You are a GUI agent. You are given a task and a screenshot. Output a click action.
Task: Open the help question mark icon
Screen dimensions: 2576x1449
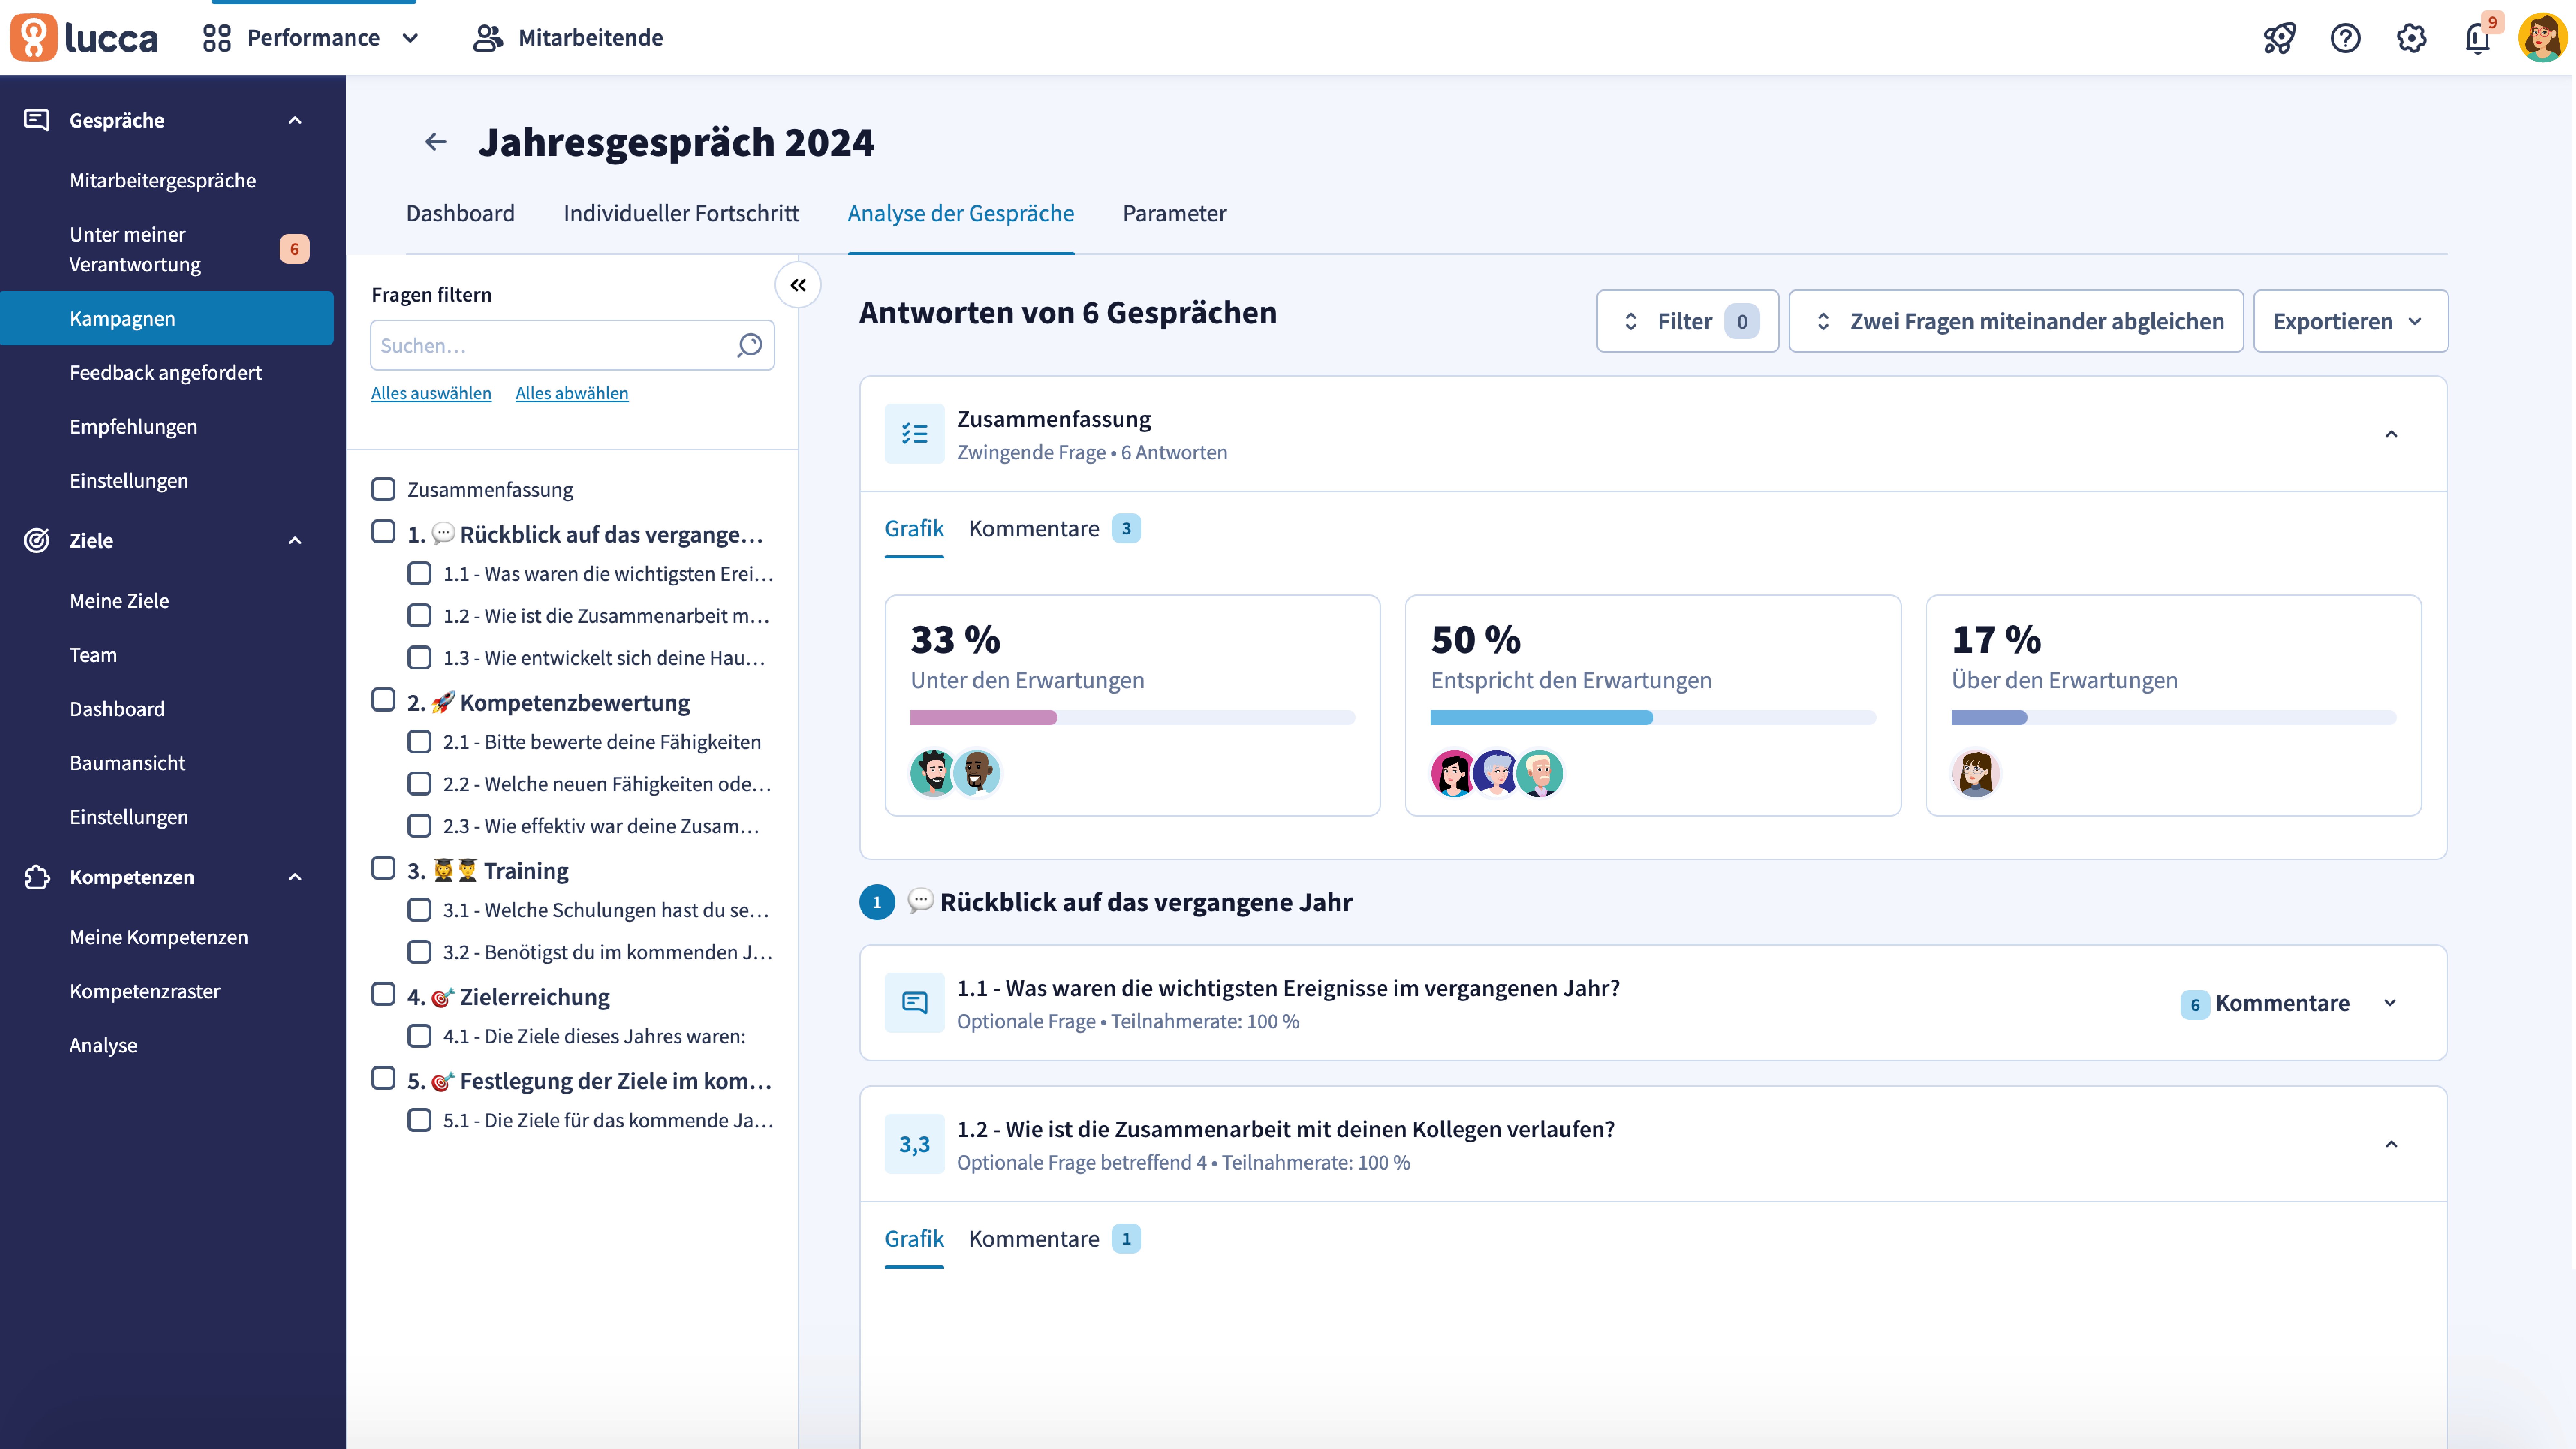coord(2345,38)
